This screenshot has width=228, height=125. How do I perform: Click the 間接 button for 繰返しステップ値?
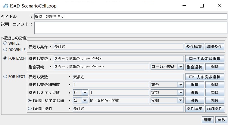[x=215, y=93]
